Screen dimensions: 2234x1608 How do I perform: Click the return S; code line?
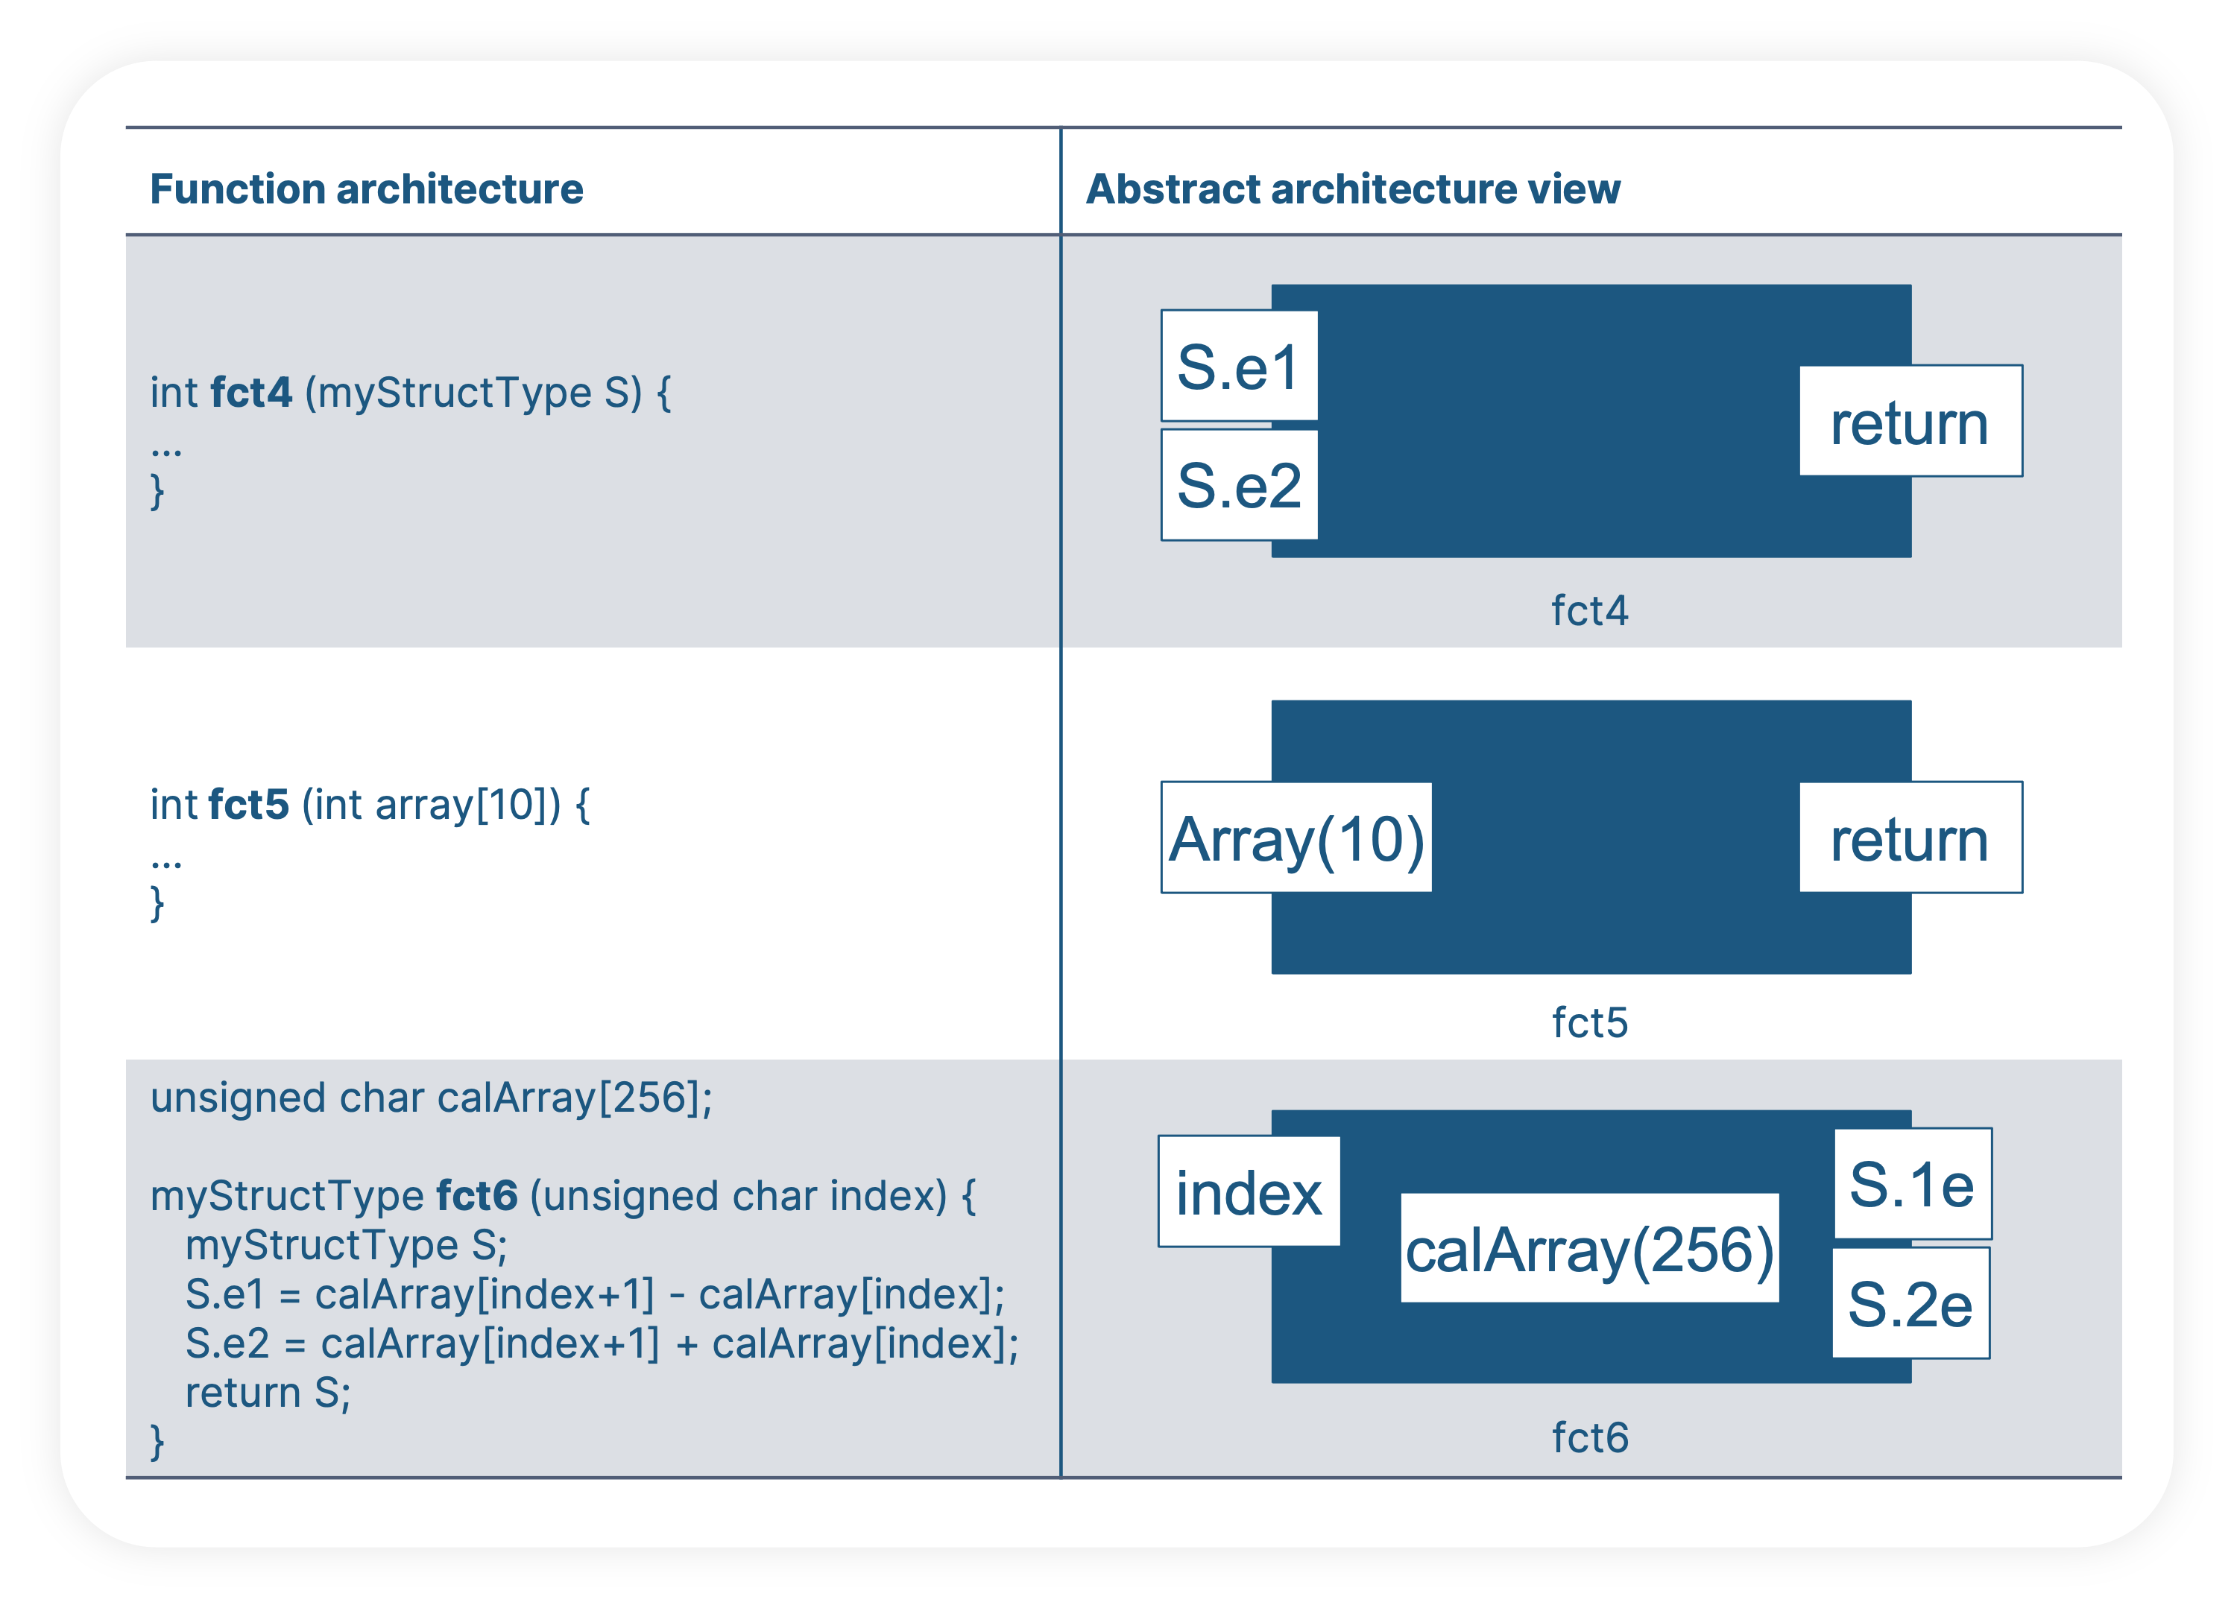pos(268,1393)
